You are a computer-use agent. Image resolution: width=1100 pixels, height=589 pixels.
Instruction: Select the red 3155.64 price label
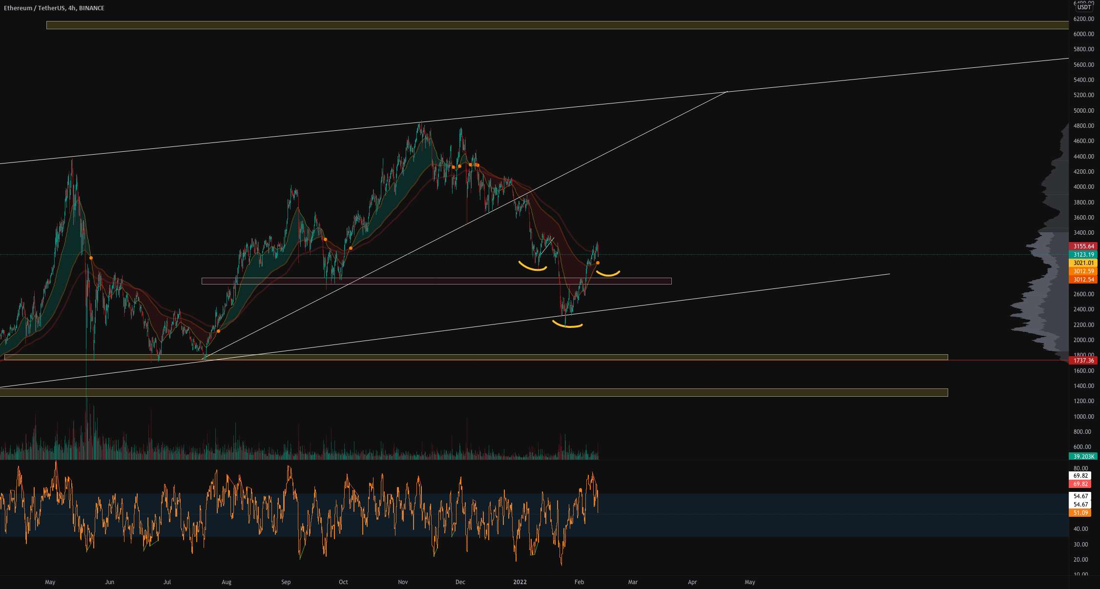tap(1083, 246)
